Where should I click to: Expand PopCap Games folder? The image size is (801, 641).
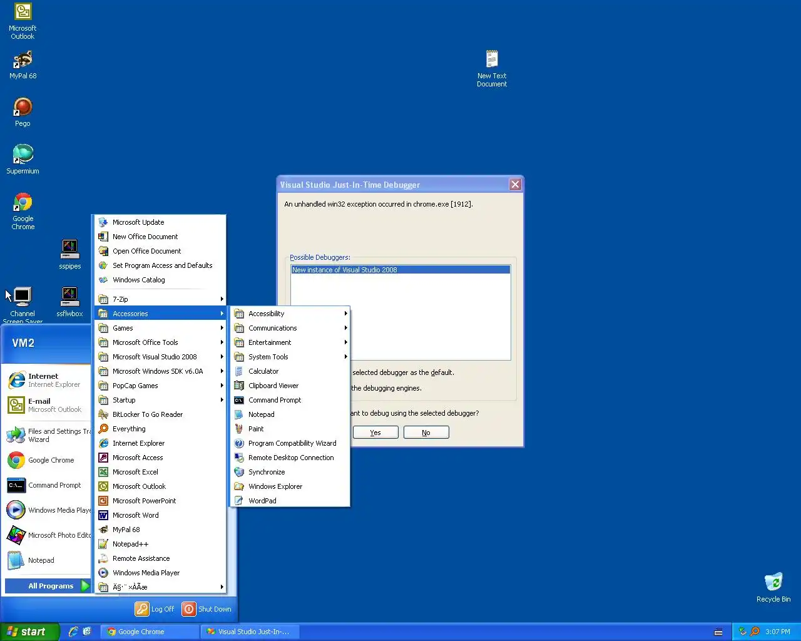[x=160, y=386]
